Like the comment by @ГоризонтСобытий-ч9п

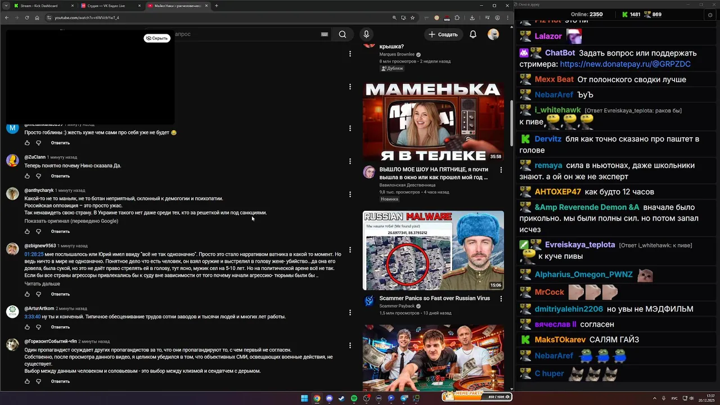27,381
